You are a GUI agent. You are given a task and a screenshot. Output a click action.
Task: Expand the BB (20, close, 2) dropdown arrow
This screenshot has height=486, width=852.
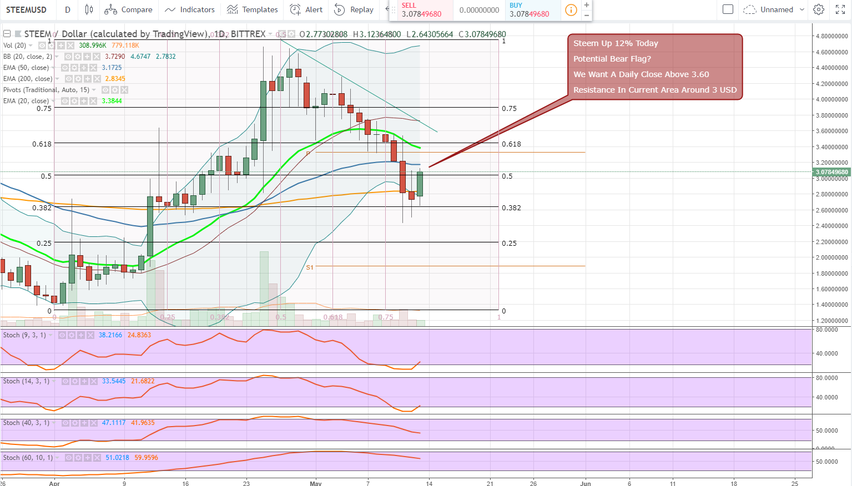click(57, 57)
